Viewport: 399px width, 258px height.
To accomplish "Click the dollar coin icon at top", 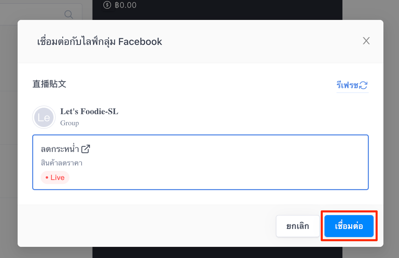I will [107, 5].
